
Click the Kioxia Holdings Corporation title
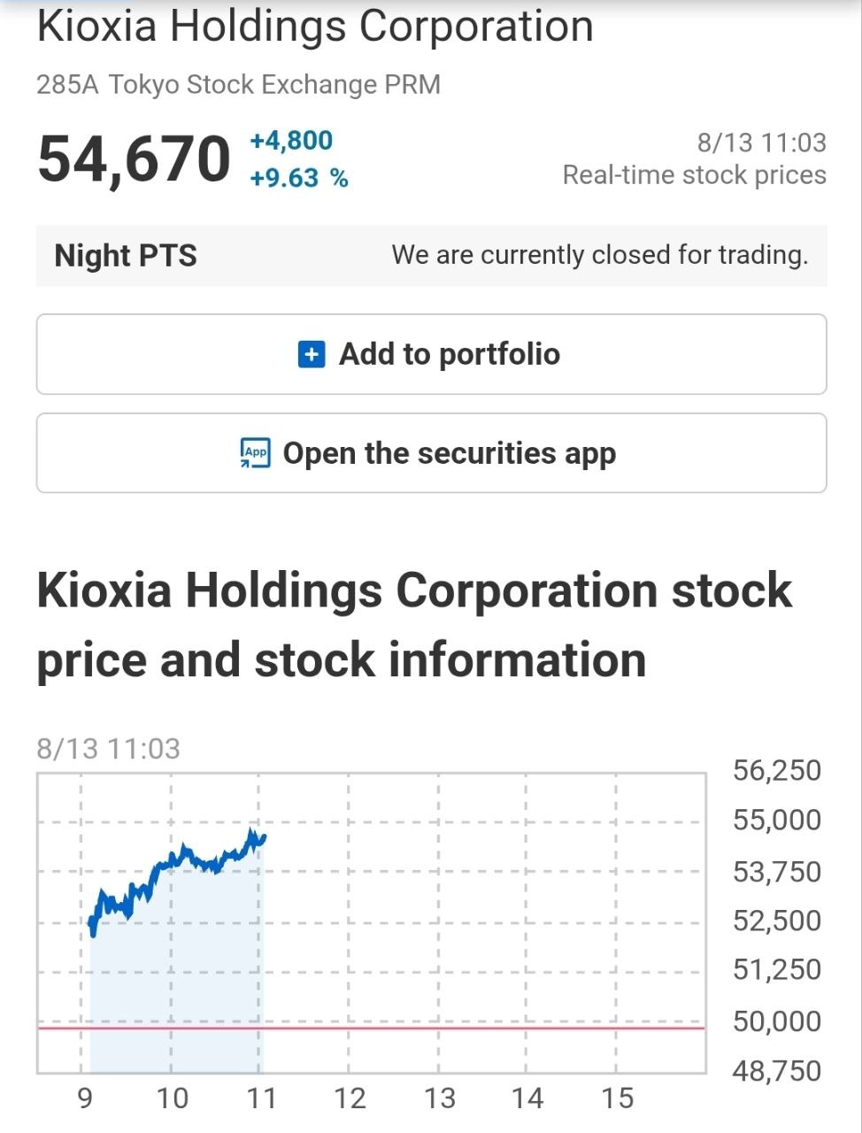pyautogui.click(x=315, y=27)
